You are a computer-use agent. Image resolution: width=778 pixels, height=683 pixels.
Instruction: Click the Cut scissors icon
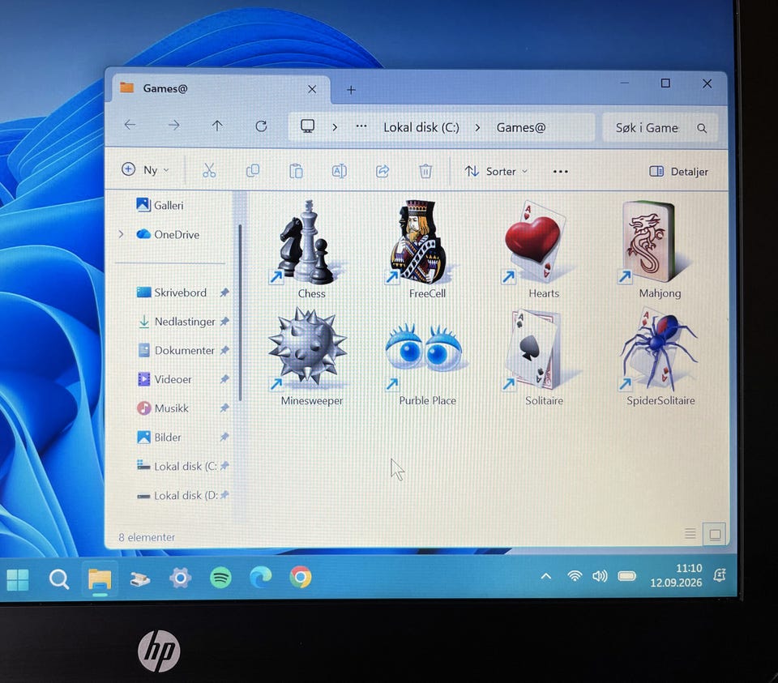pyautogui.click(x=209, y=171)
